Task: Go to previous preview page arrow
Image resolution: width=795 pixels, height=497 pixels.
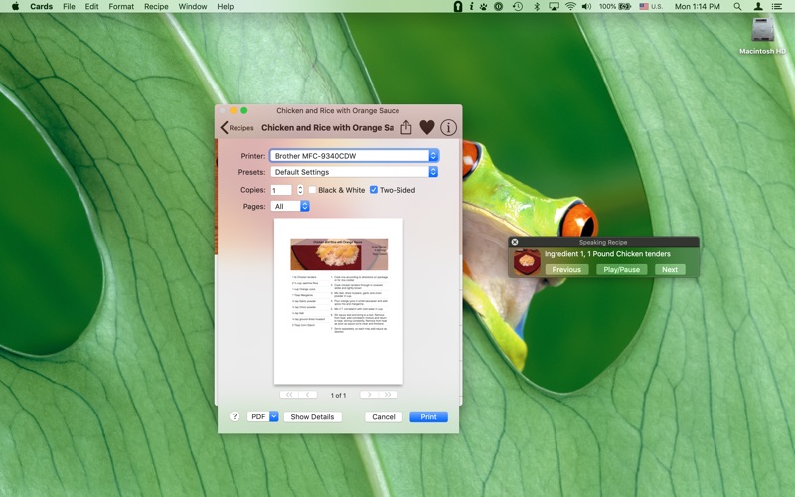Action: 308,394
